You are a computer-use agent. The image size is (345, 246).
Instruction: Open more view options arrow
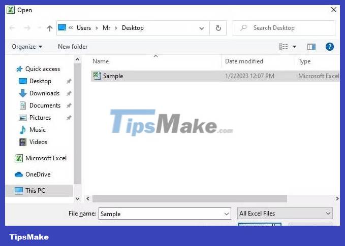(x=294, y=47)
